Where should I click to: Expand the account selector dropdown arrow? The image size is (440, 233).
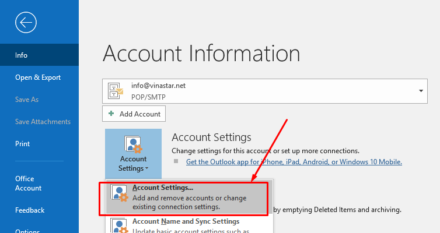click(421, 91)
